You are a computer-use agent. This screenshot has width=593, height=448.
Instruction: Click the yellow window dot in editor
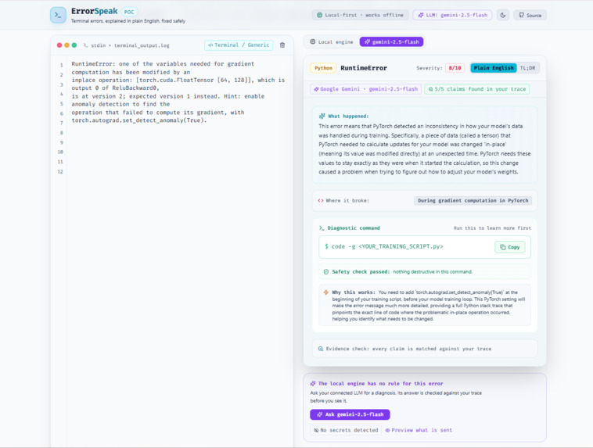pyautogui.click(x=66, y=45)
